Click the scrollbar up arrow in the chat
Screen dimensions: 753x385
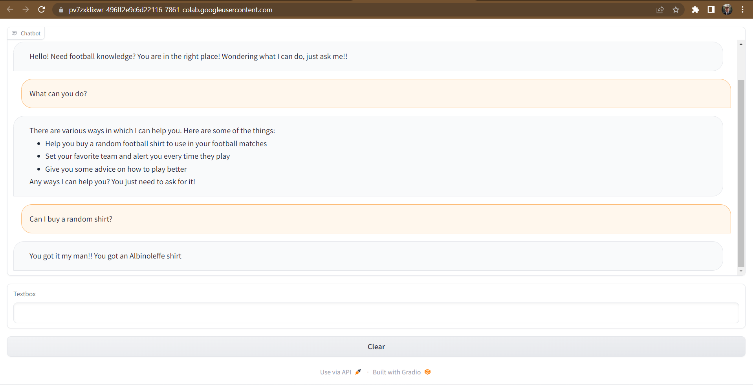pyautogui.click(x=741, y=44)
